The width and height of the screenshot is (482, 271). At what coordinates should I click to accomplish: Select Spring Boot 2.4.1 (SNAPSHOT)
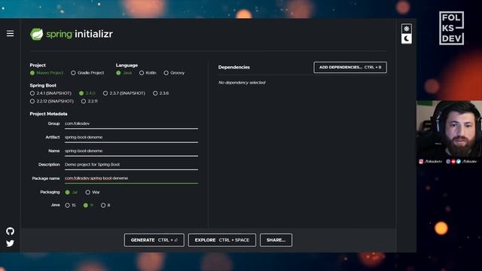(50, 93)
